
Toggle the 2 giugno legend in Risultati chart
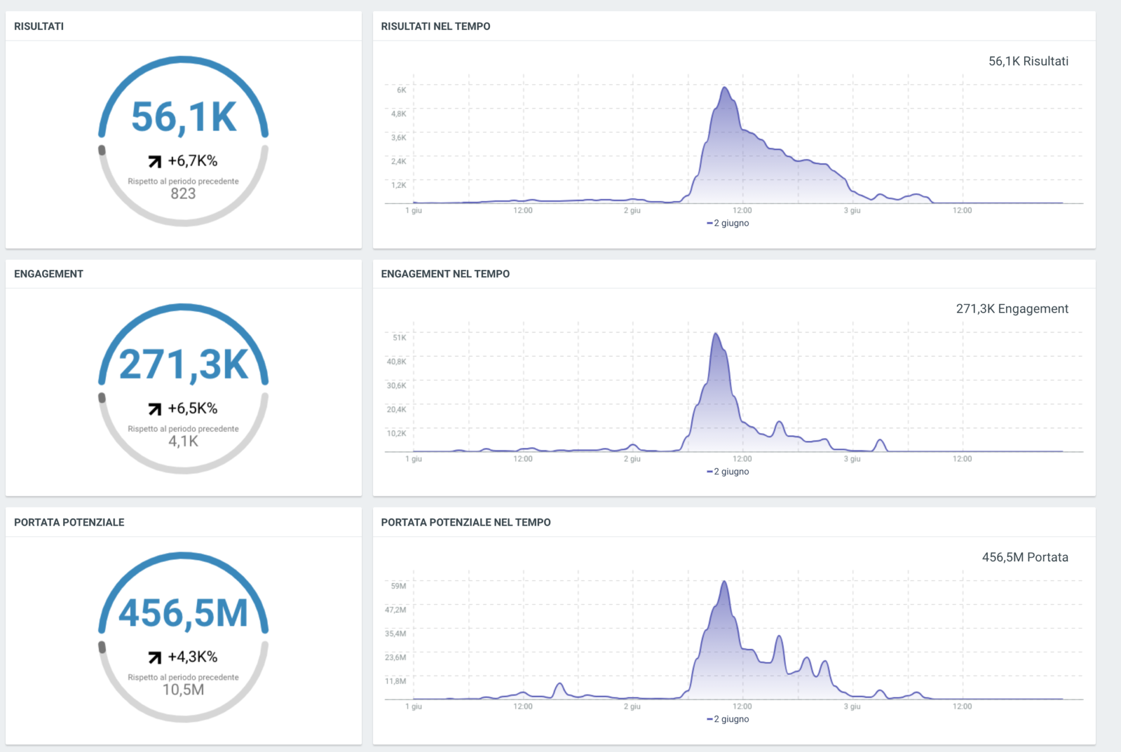click(728, 223)
